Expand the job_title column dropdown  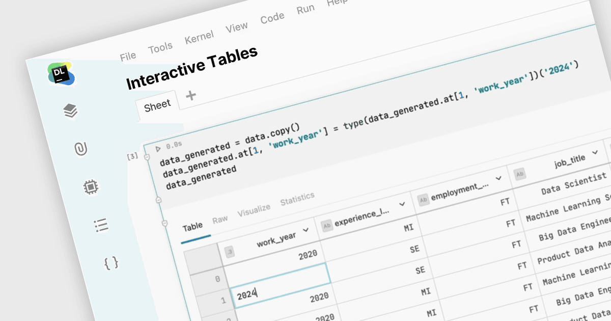tap(595, 153)
